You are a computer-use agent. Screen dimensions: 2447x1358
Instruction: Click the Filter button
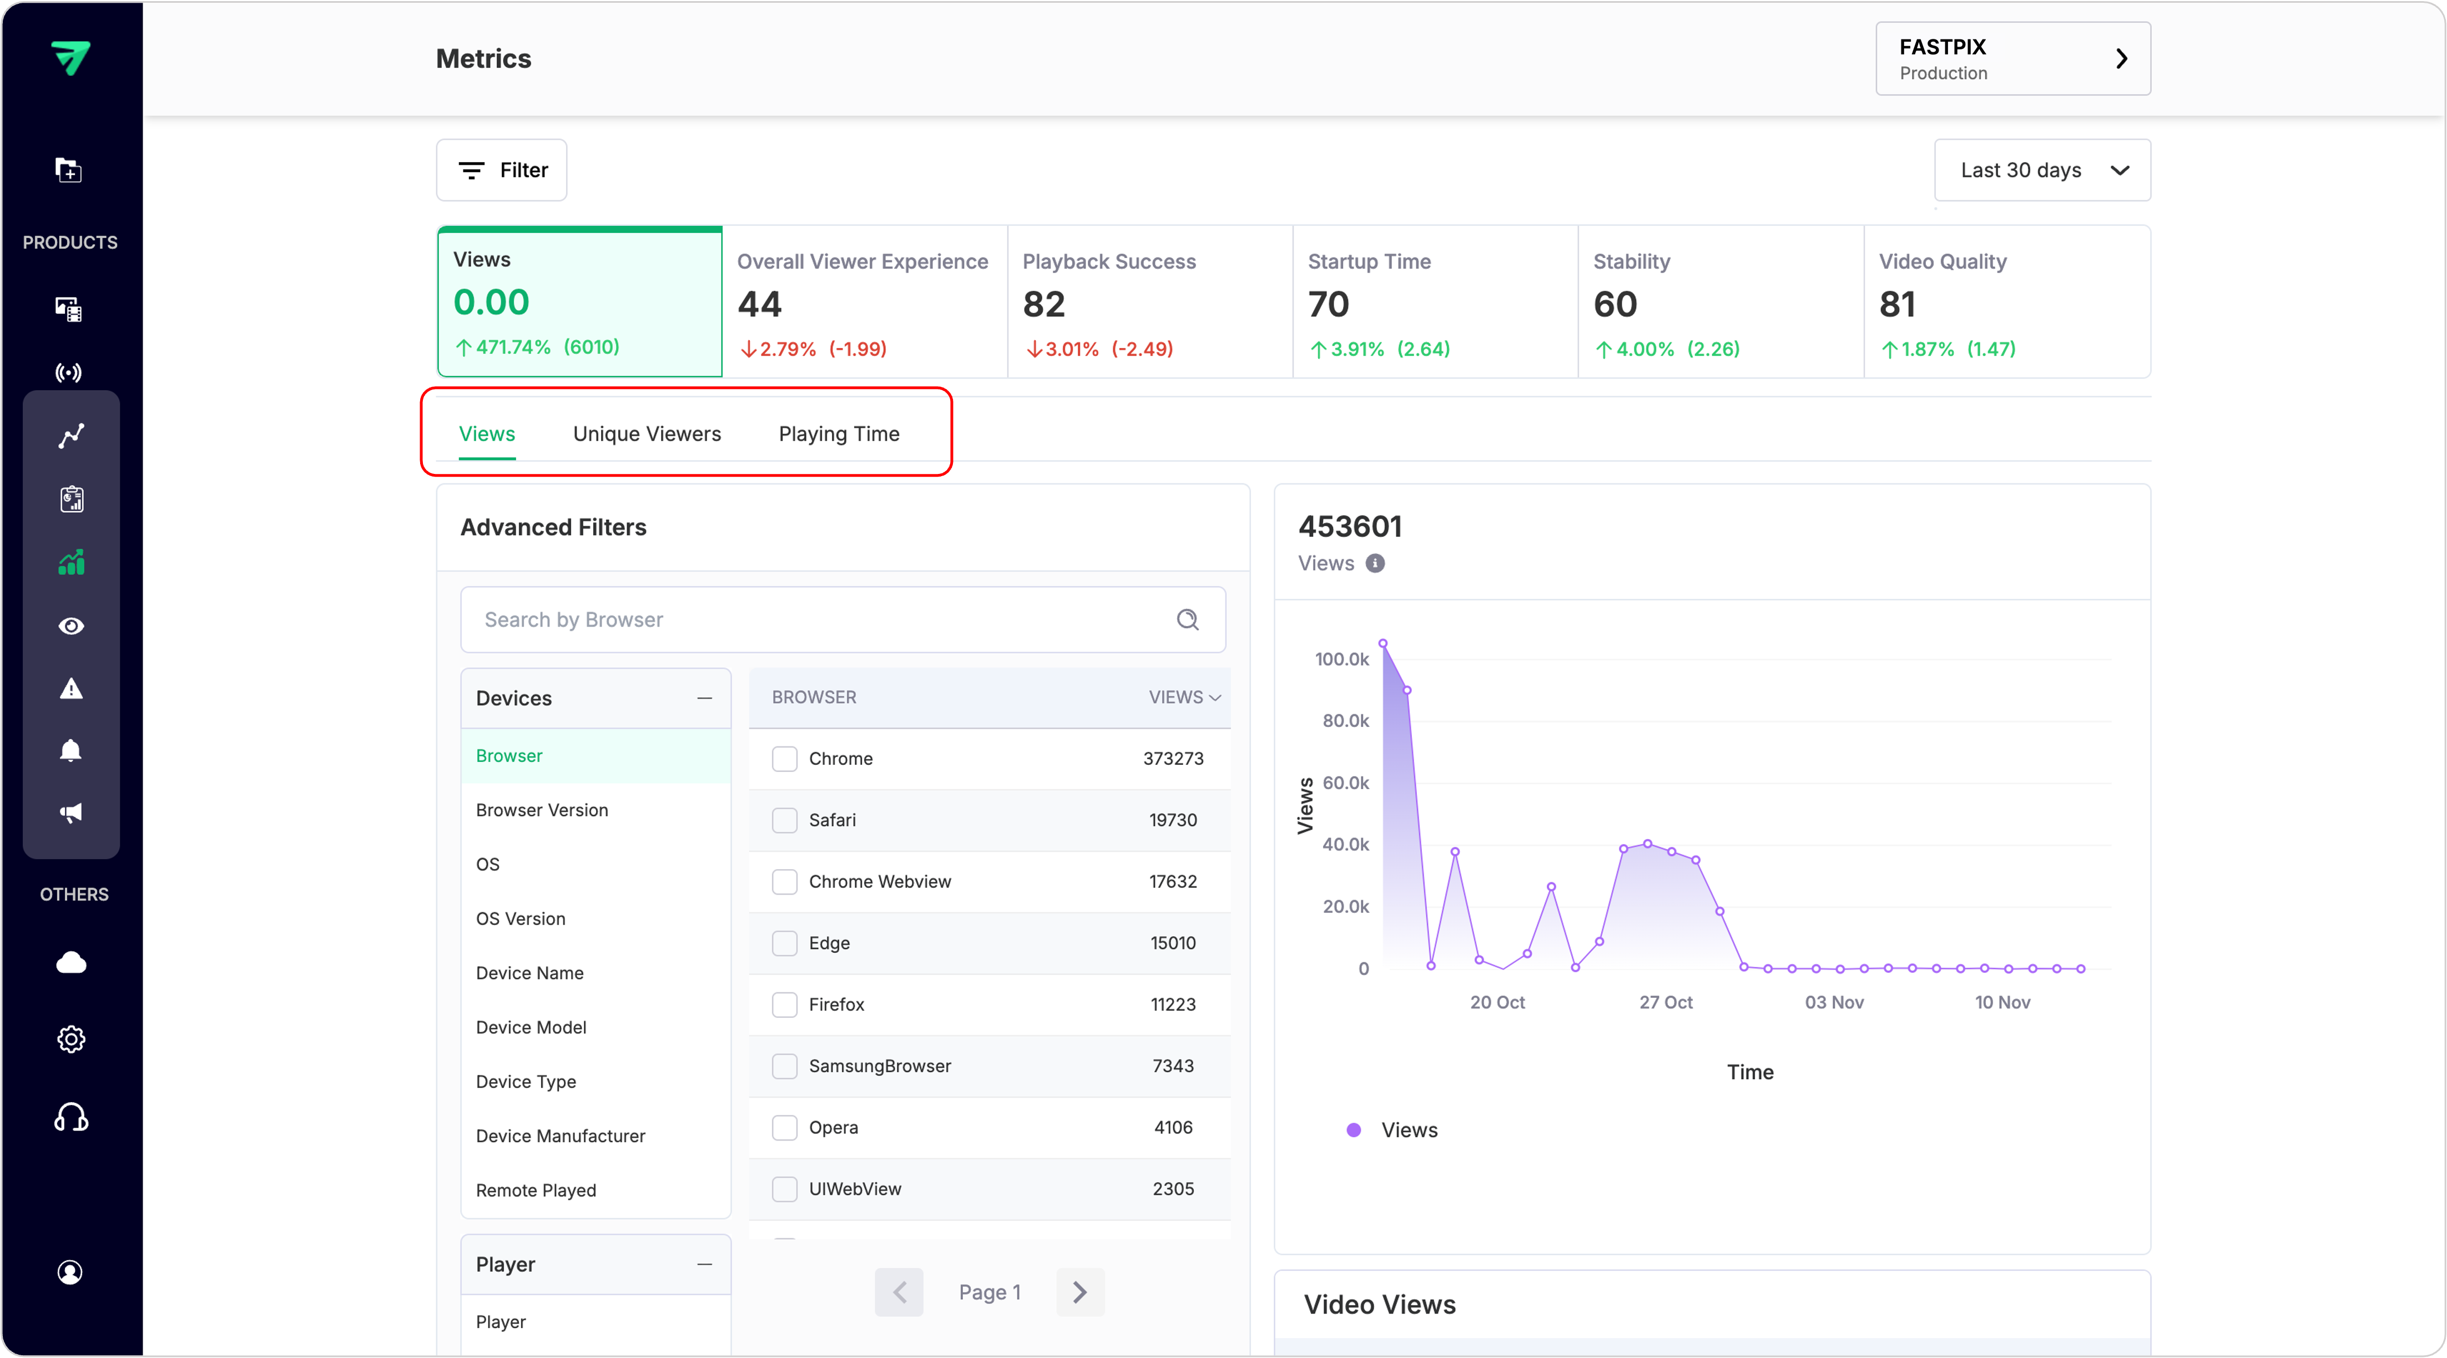point(502,170)
